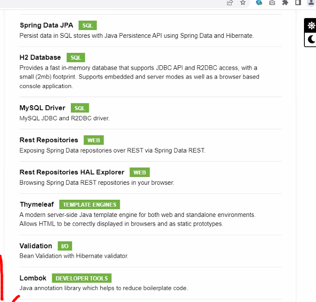Click 'Bean Validation with Hibernate validator.' text
The height and width of the screenshot is (302, 316).
point(74,256)
